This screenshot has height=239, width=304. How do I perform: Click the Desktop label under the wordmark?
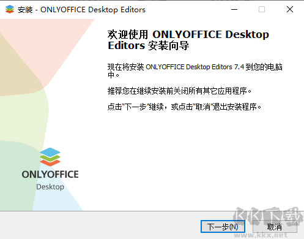coord(50,187)
